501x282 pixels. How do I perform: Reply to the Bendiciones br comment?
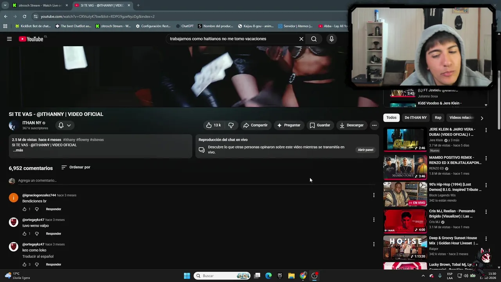tap(54, 209)
